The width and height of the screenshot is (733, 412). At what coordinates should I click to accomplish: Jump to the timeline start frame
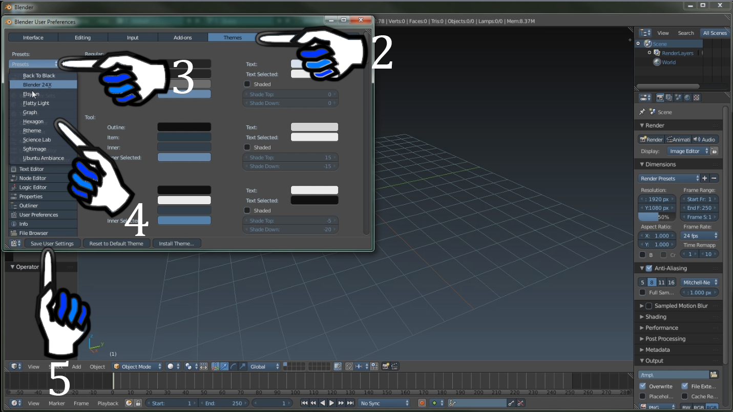(304, 403)
